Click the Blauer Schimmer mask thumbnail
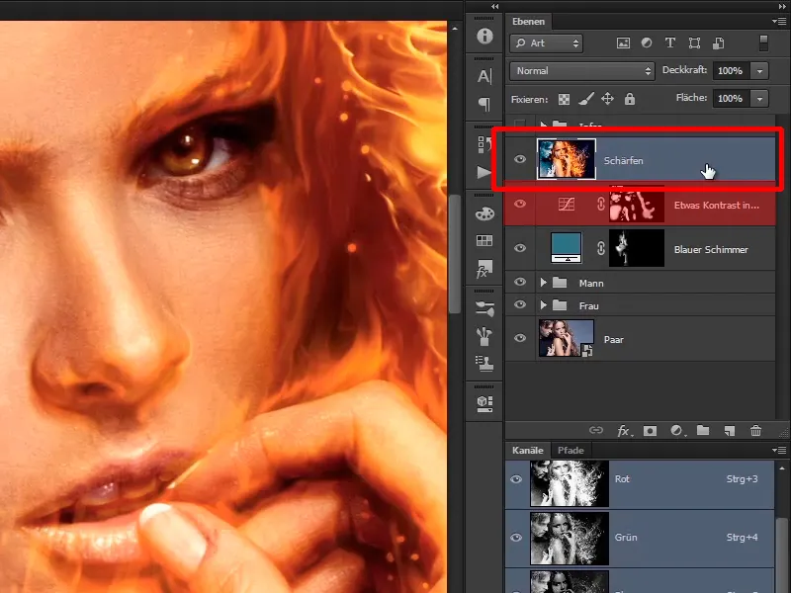The width and height of the screenshot is (791, 593). 637,248
